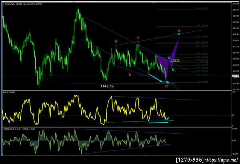Click the 1247.50 price axis label
Screen dimensions: 240x164
(x=236, y=34)
